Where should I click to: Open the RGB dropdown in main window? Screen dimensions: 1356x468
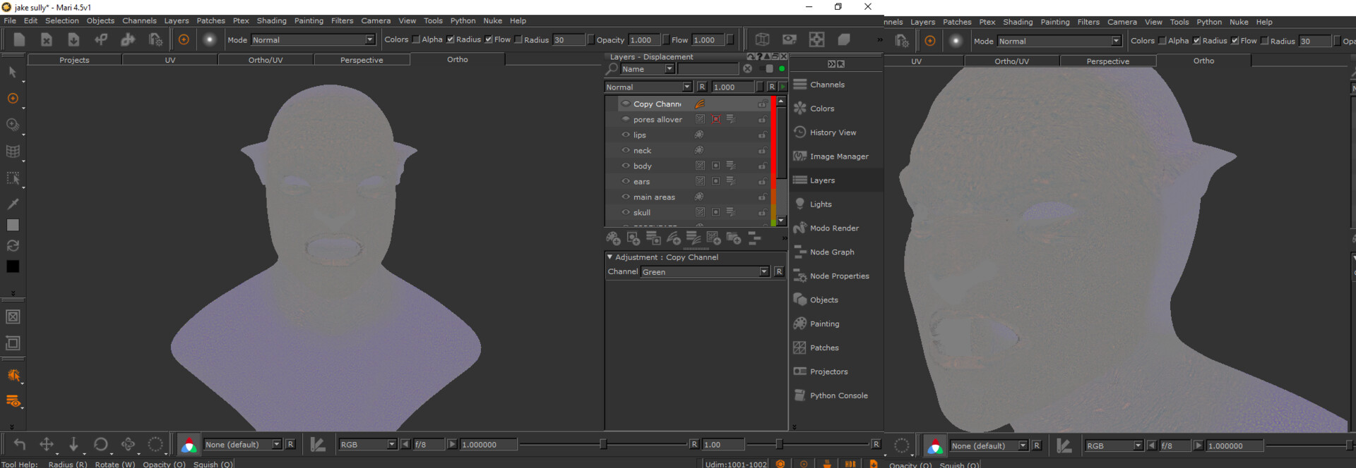point(367,445)
